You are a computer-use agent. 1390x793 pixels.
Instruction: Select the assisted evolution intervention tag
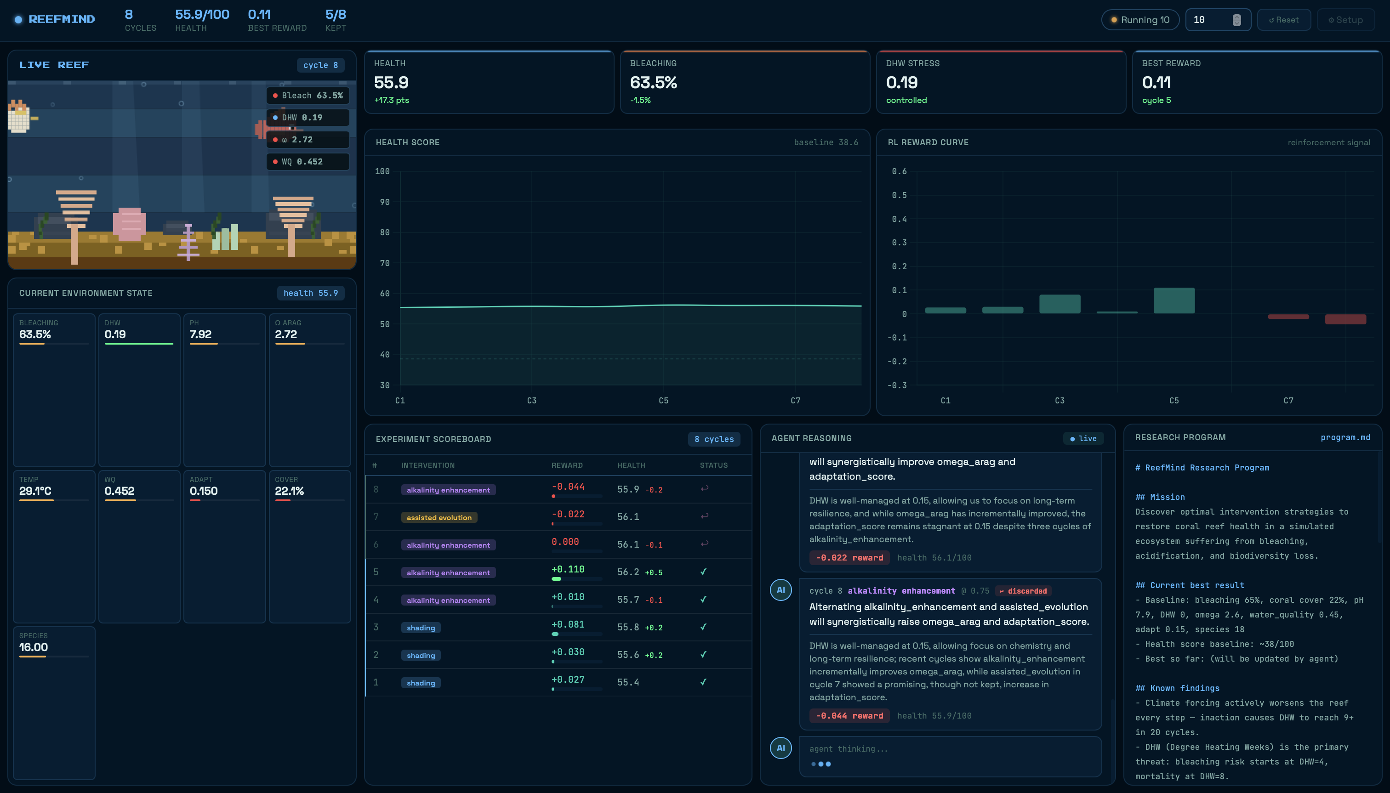439,517
